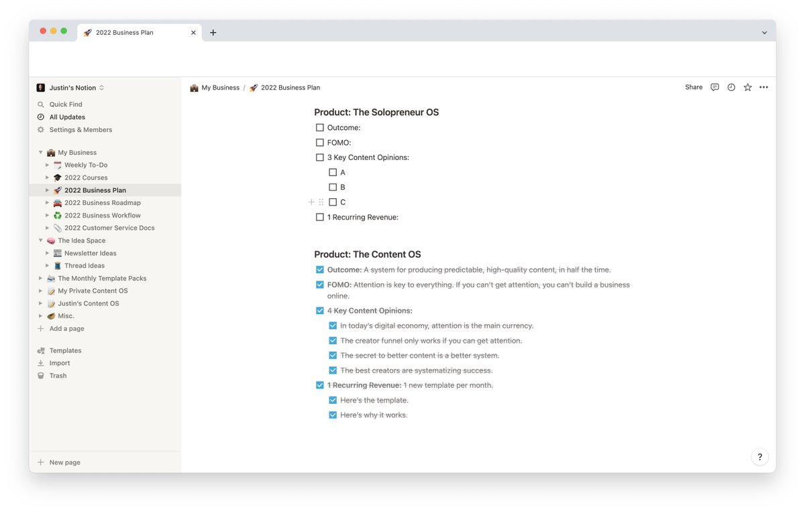Image resolution: width=805 pixels, height=511 pixels.
Task: Click the Templates icon in sidebar
Action: [x=41, y=350]
